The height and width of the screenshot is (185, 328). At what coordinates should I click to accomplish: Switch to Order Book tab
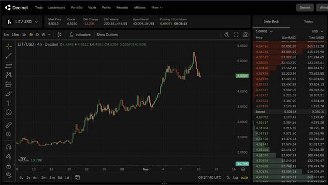click(x=271, y=22)
